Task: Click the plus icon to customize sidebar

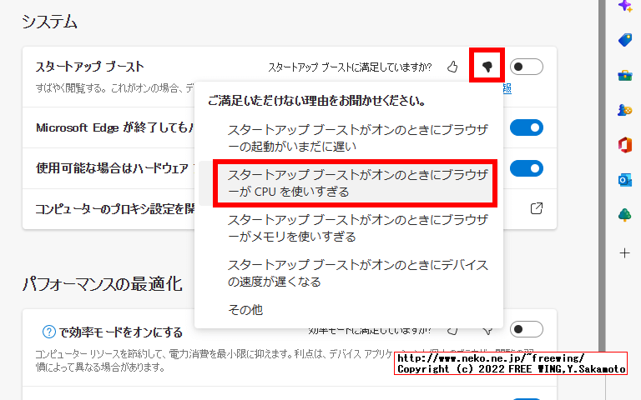Action: point(624,252)
